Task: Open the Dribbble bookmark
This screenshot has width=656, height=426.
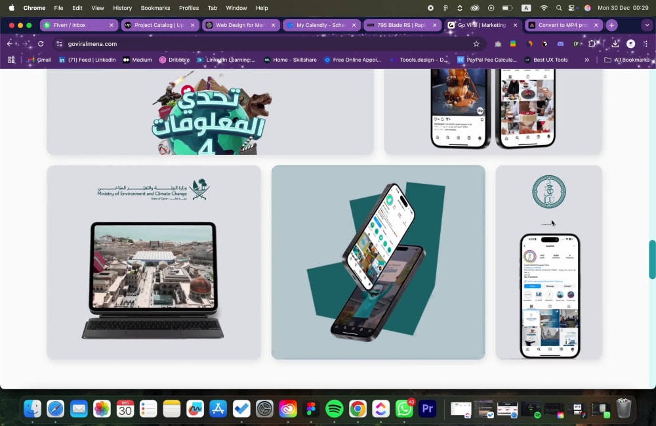Action: pyautogui.click(x=174, y=60)
